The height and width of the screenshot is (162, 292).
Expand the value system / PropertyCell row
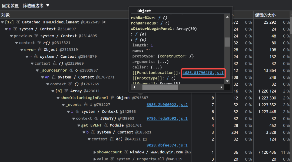[x=95, y=159]
